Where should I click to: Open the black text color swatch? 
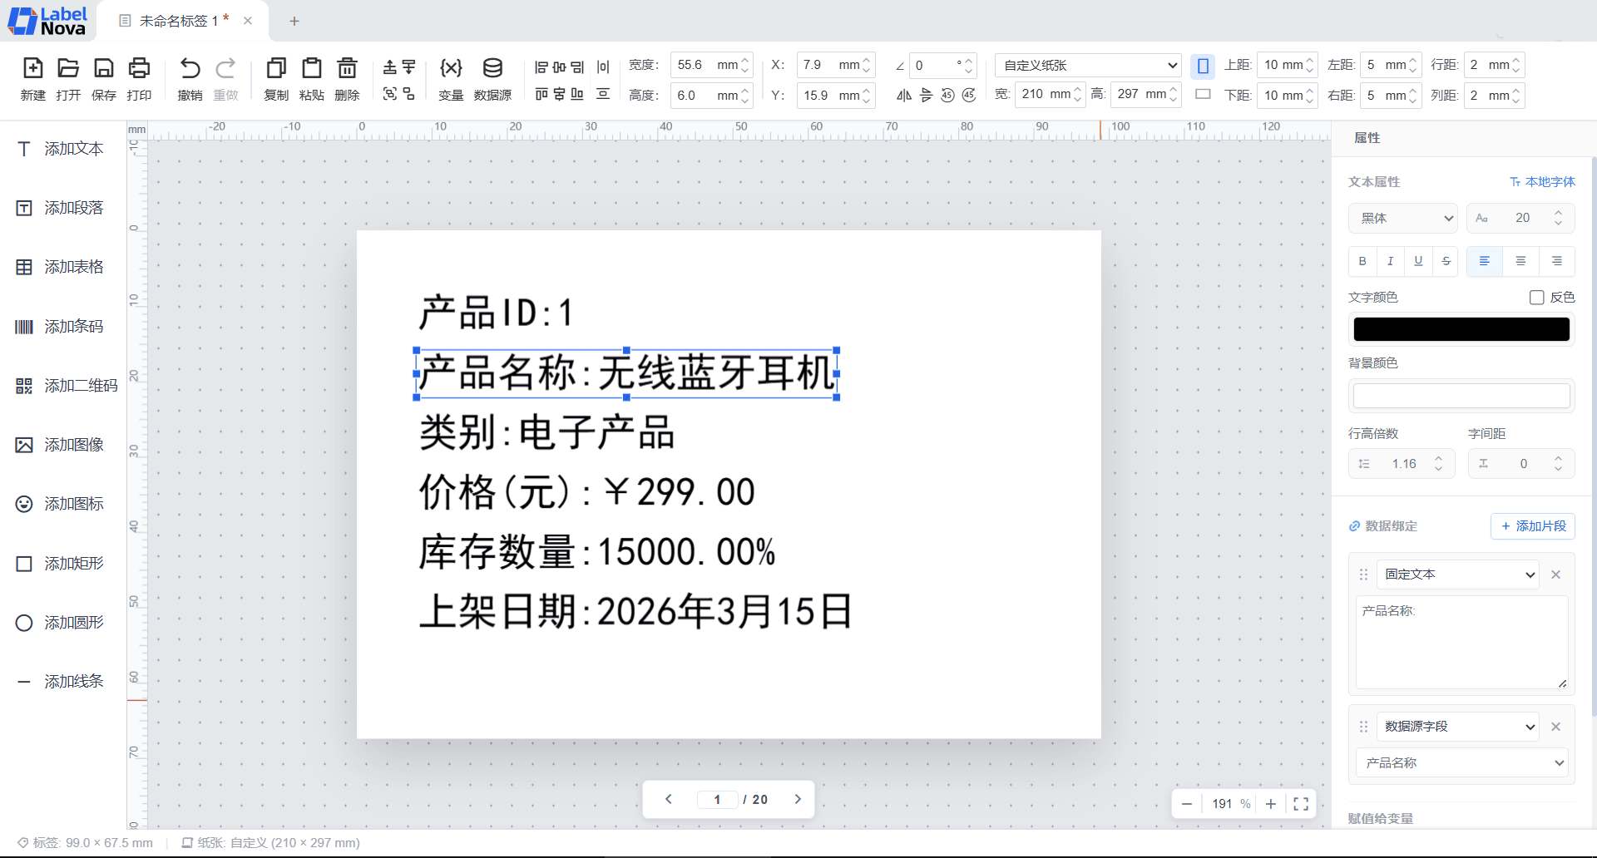[1460, 328]
